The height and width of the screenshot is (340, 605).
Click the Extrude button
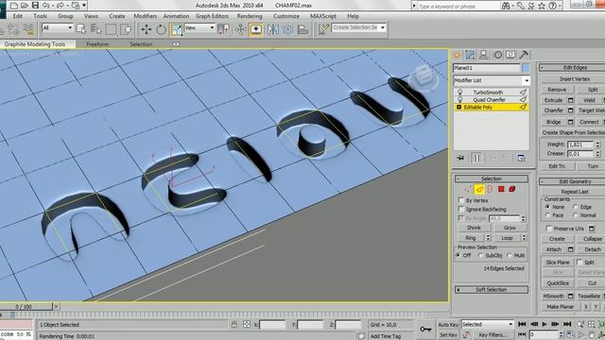click(554, 100)
